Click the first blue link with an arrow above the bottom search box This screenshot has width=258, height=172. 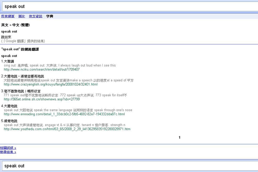coord(8,148)
